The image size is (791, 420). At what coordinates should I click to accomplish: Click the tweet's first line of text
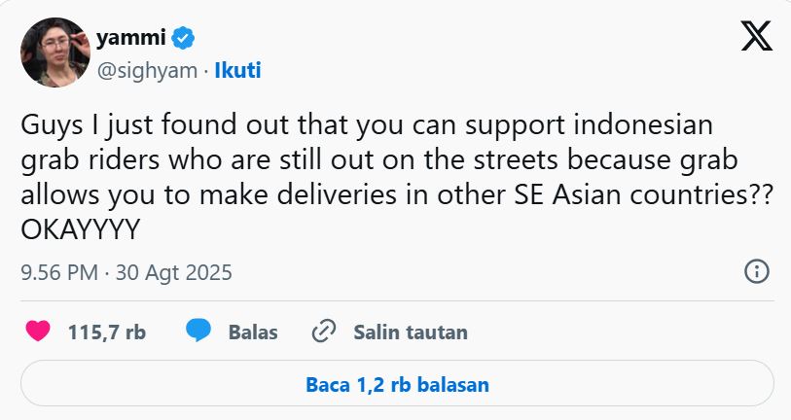[x=367, y=126]
